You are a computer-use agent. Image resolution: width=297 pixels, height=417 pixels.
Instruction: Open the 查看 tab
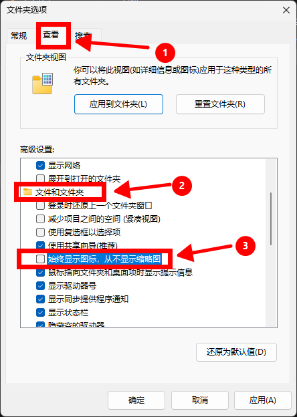point(51,35)
